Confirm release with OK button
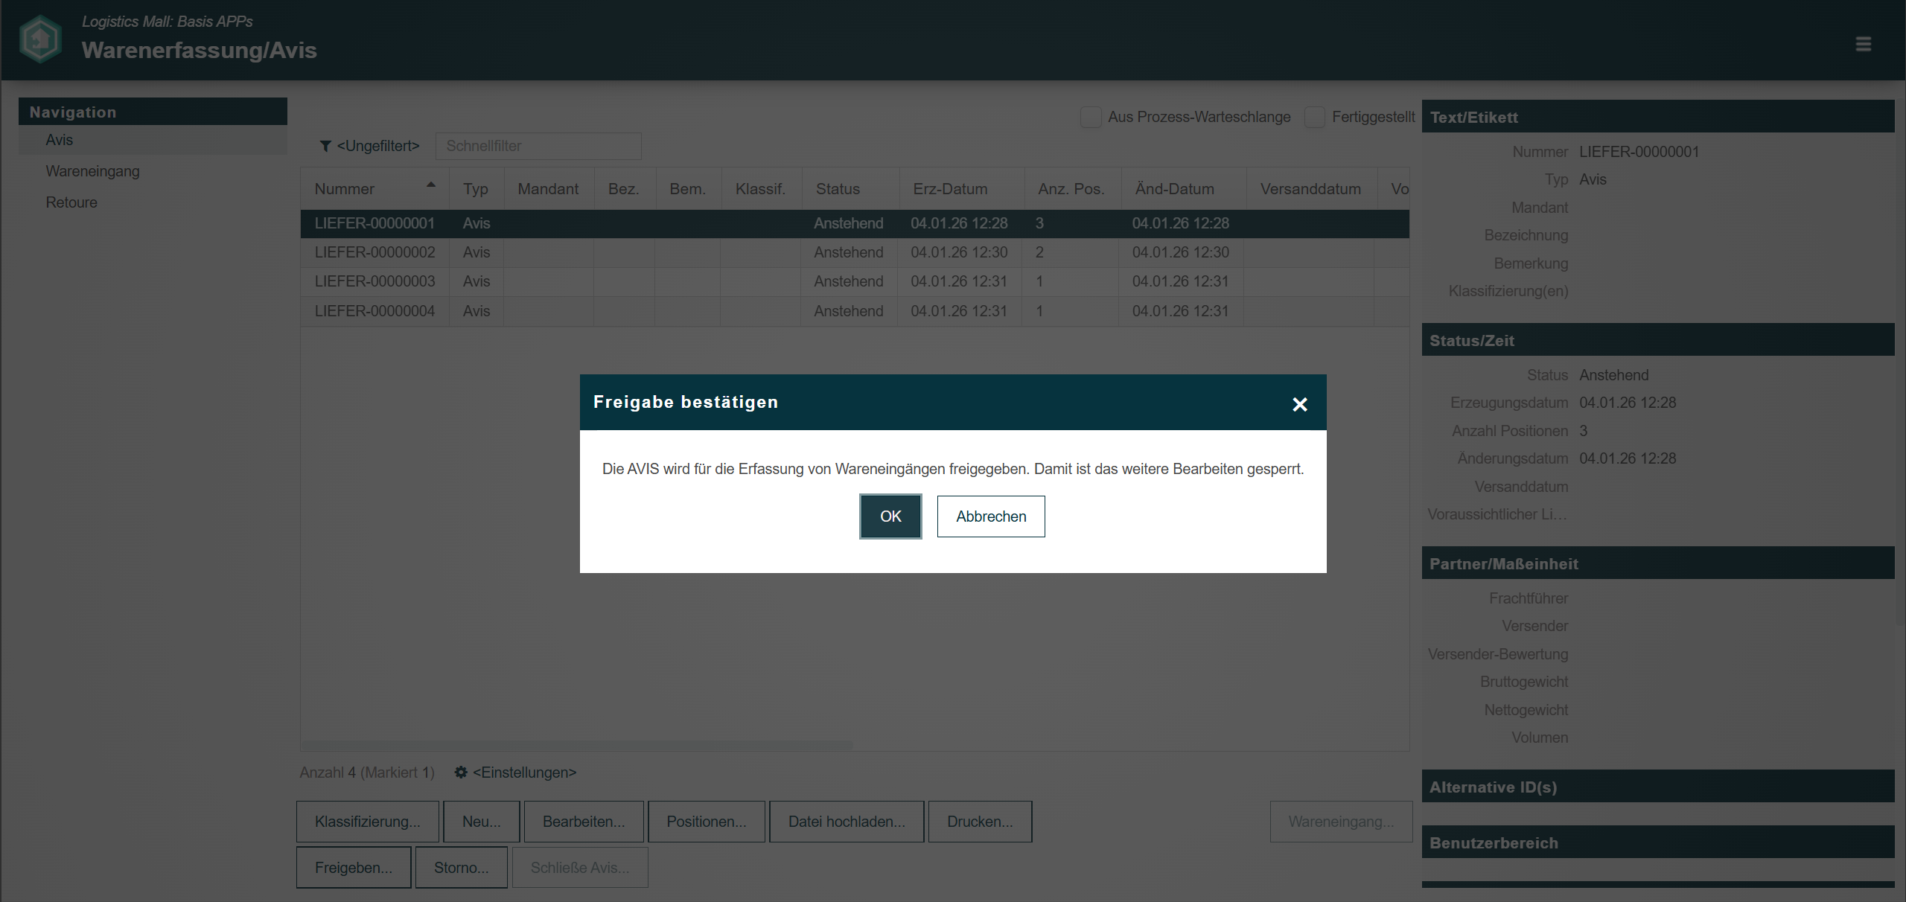Screen dimensions: 1906x902 [890, 516]
